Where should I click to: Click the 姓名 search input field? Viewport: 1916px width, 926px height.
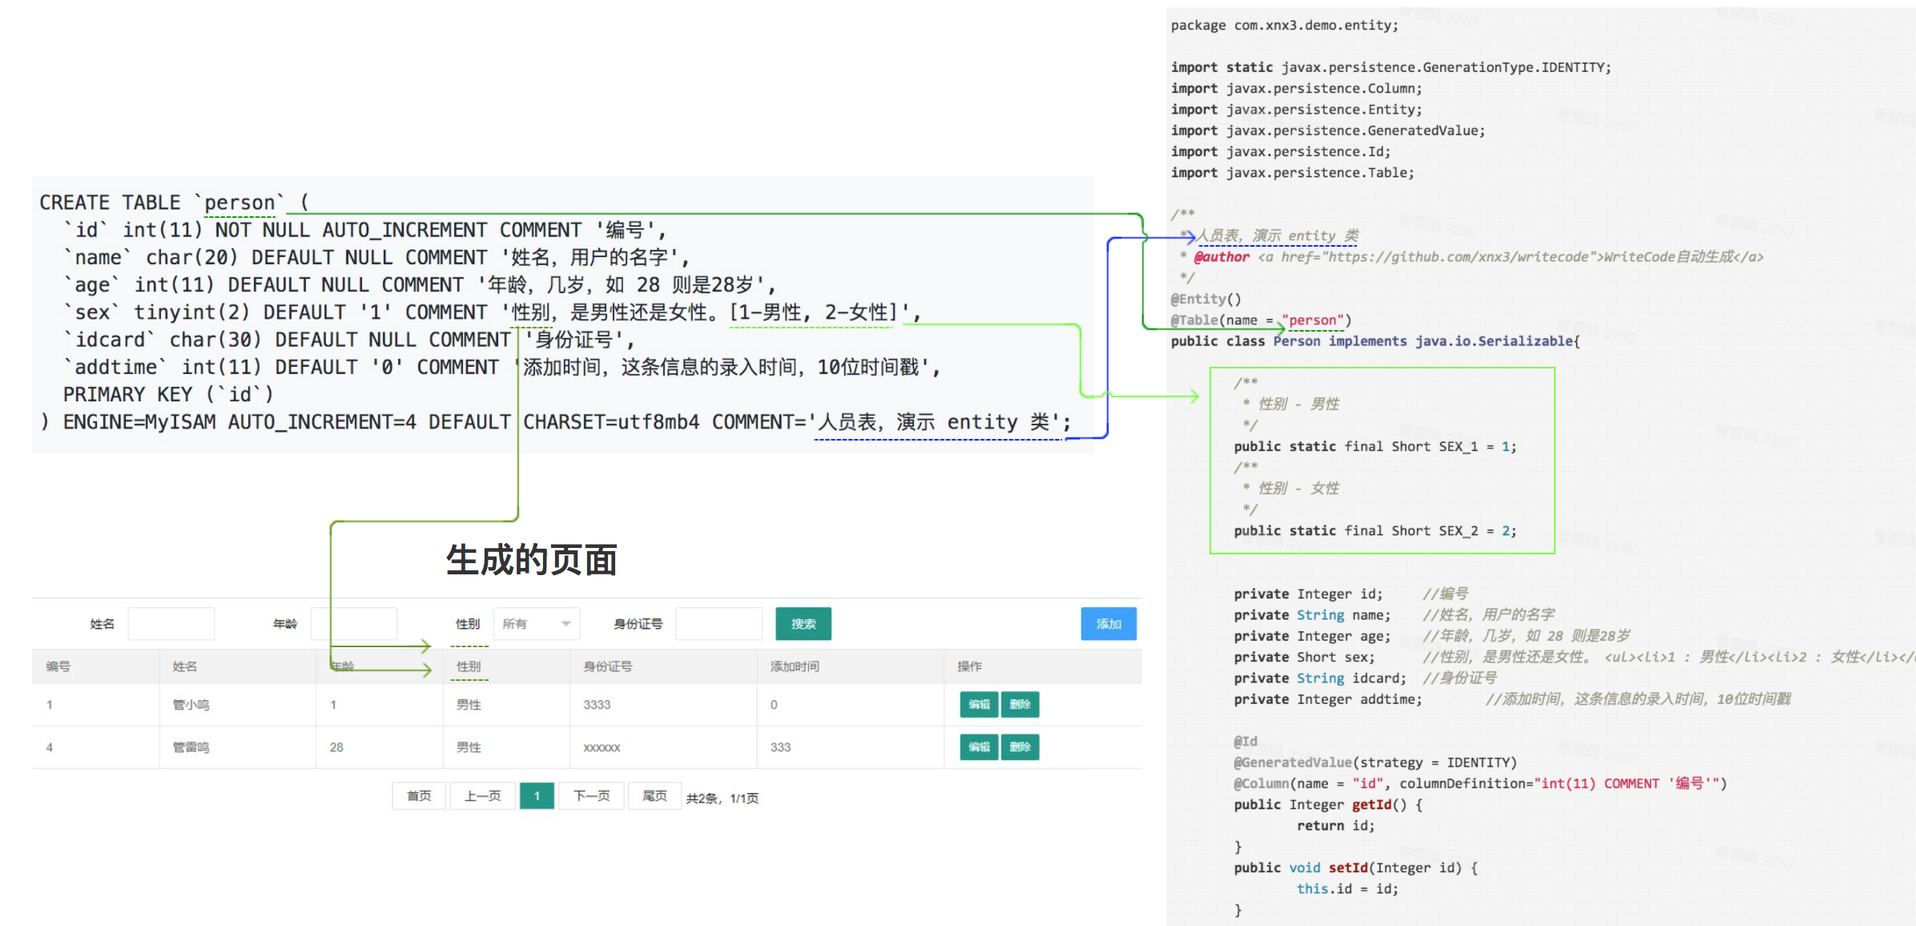pos(171,624)
